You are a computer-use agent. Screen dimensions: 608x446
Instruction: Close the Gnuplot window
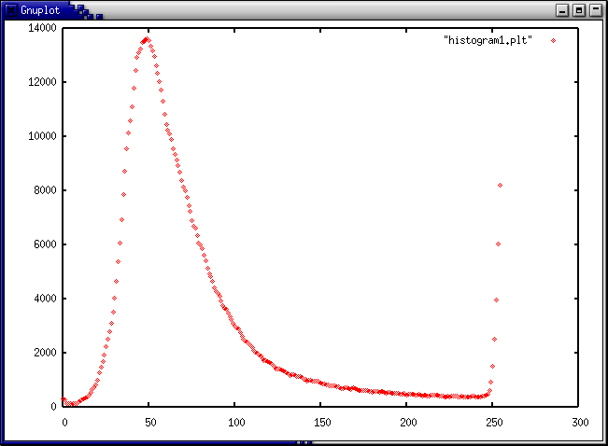coord(596,9)
